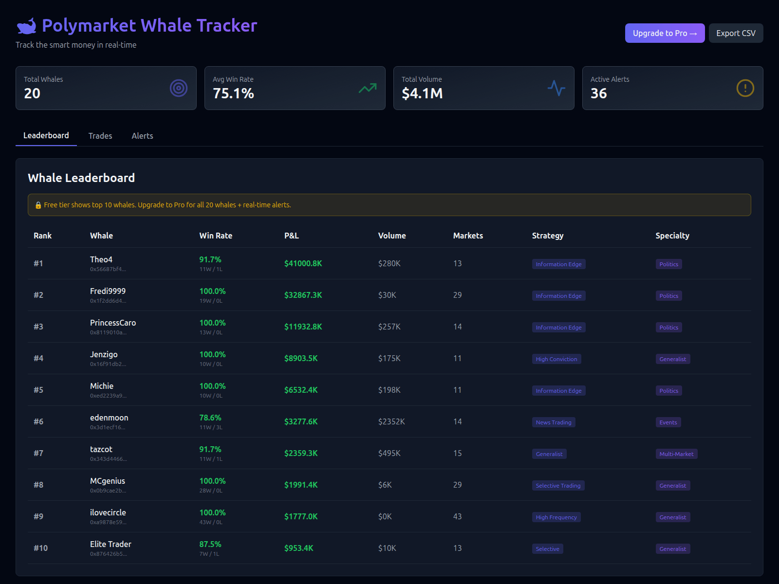
Task: Click the P&L column header
Action: [292, 236]
